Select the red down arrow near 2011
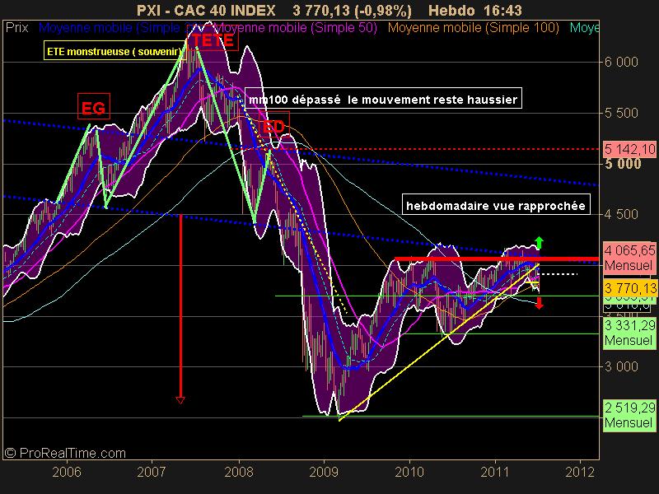 [540, 302]
